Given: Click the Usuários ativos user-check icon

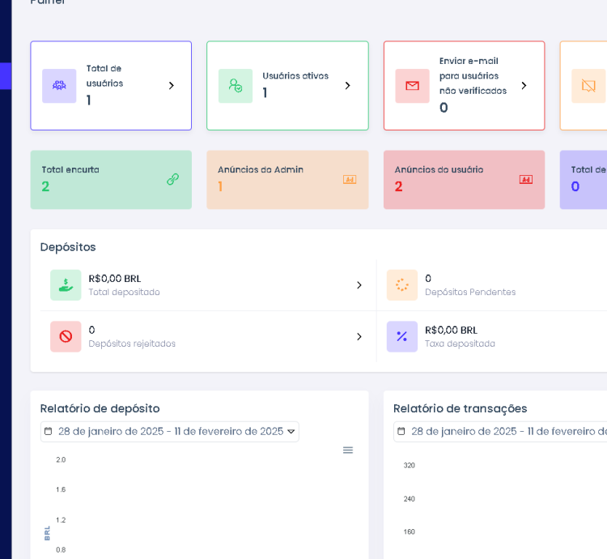Looking at the screenshot, I should (x=236, y=86).
